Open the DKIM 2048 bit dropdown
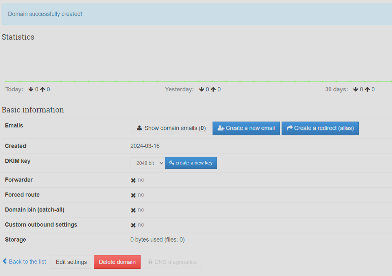Screen dimensions: 392x276 (148, 163)
